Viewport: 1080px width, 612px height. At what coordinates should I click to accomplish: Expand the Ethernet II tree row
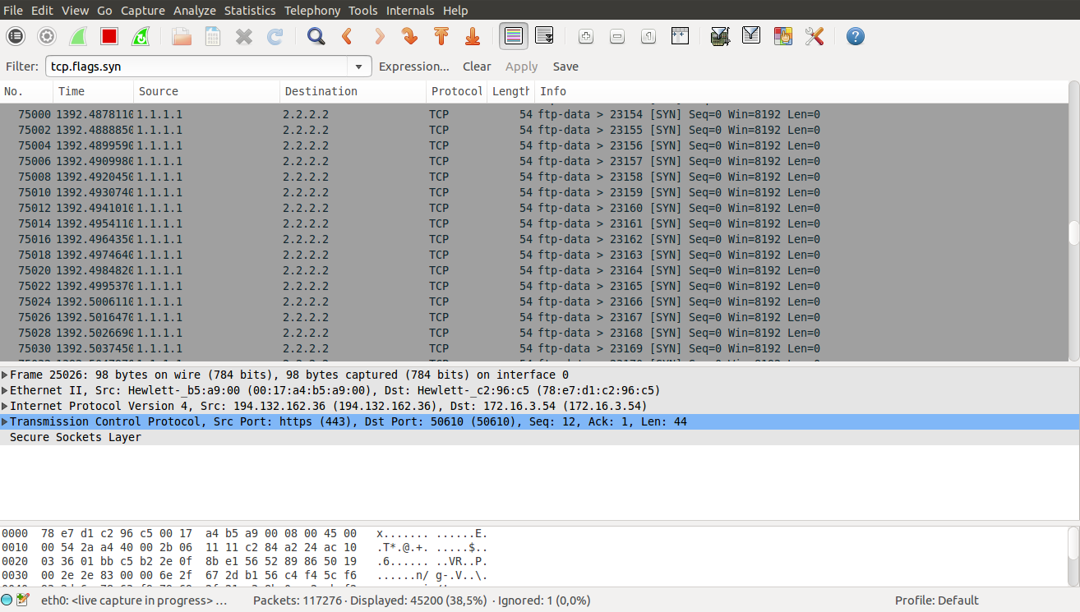click(x=5, y=391)
